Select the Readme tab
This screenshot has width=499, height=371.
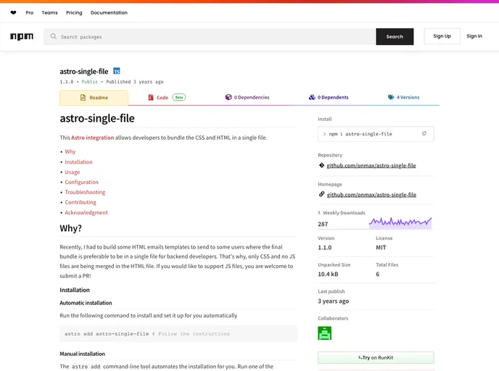(94, 98)
